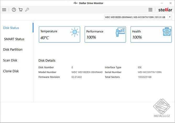Open the SMART Status section
The width and height of the screenshot is (175, 123).
[x=14, y=39]
